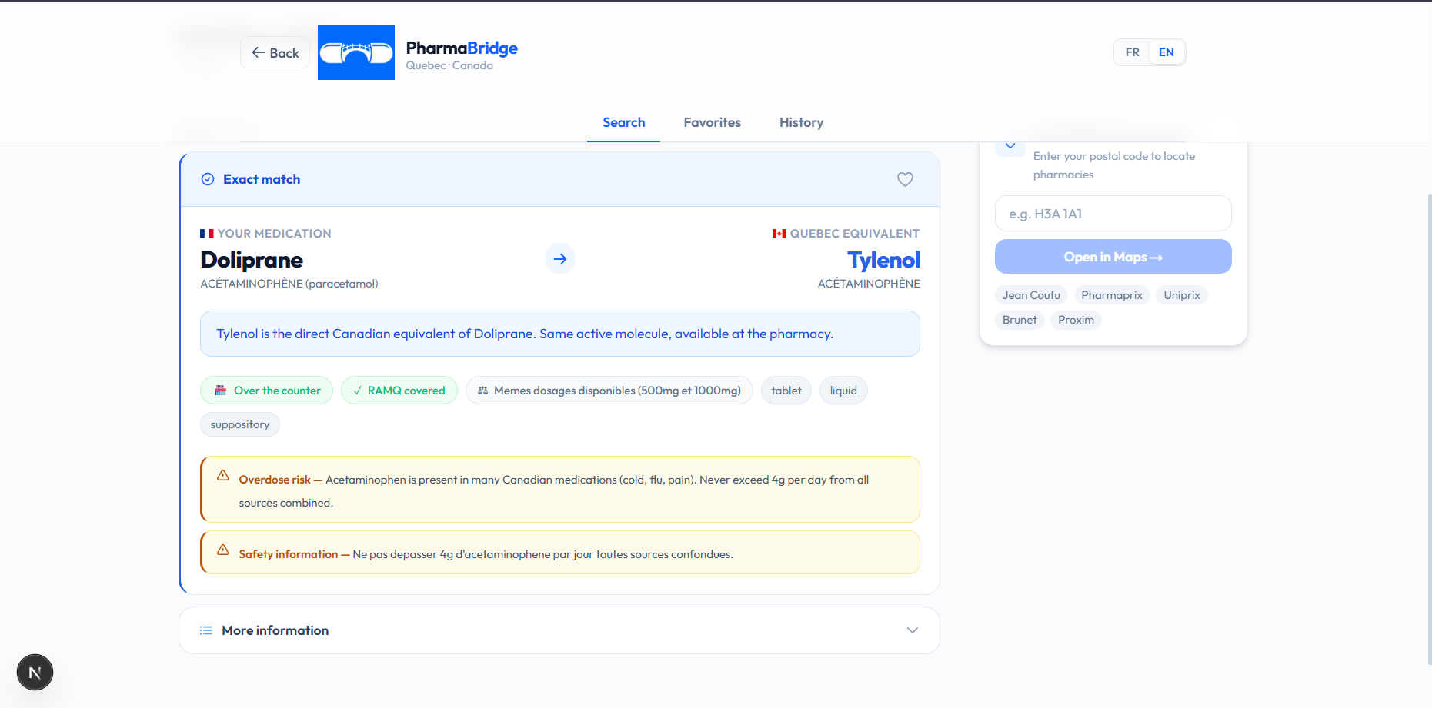Open the Search tab
Screen dimensions: 1432x708
click(623, 122)
